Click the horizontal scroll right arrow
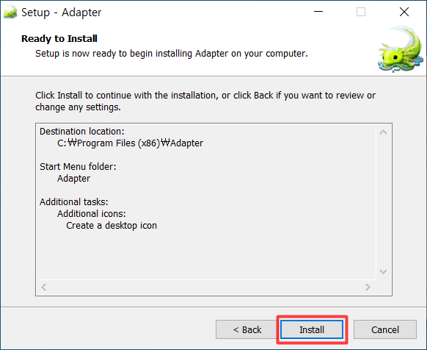The image size is (427, 350). tap(368, 287)
